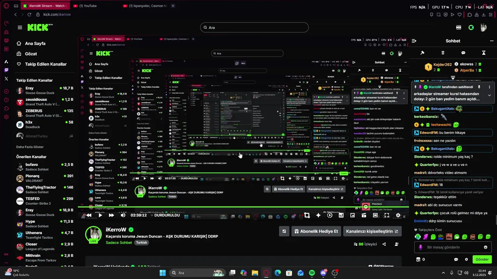Click the crop icon in player controls
This screenshot has width=497, height=279.
coord(307,215)
